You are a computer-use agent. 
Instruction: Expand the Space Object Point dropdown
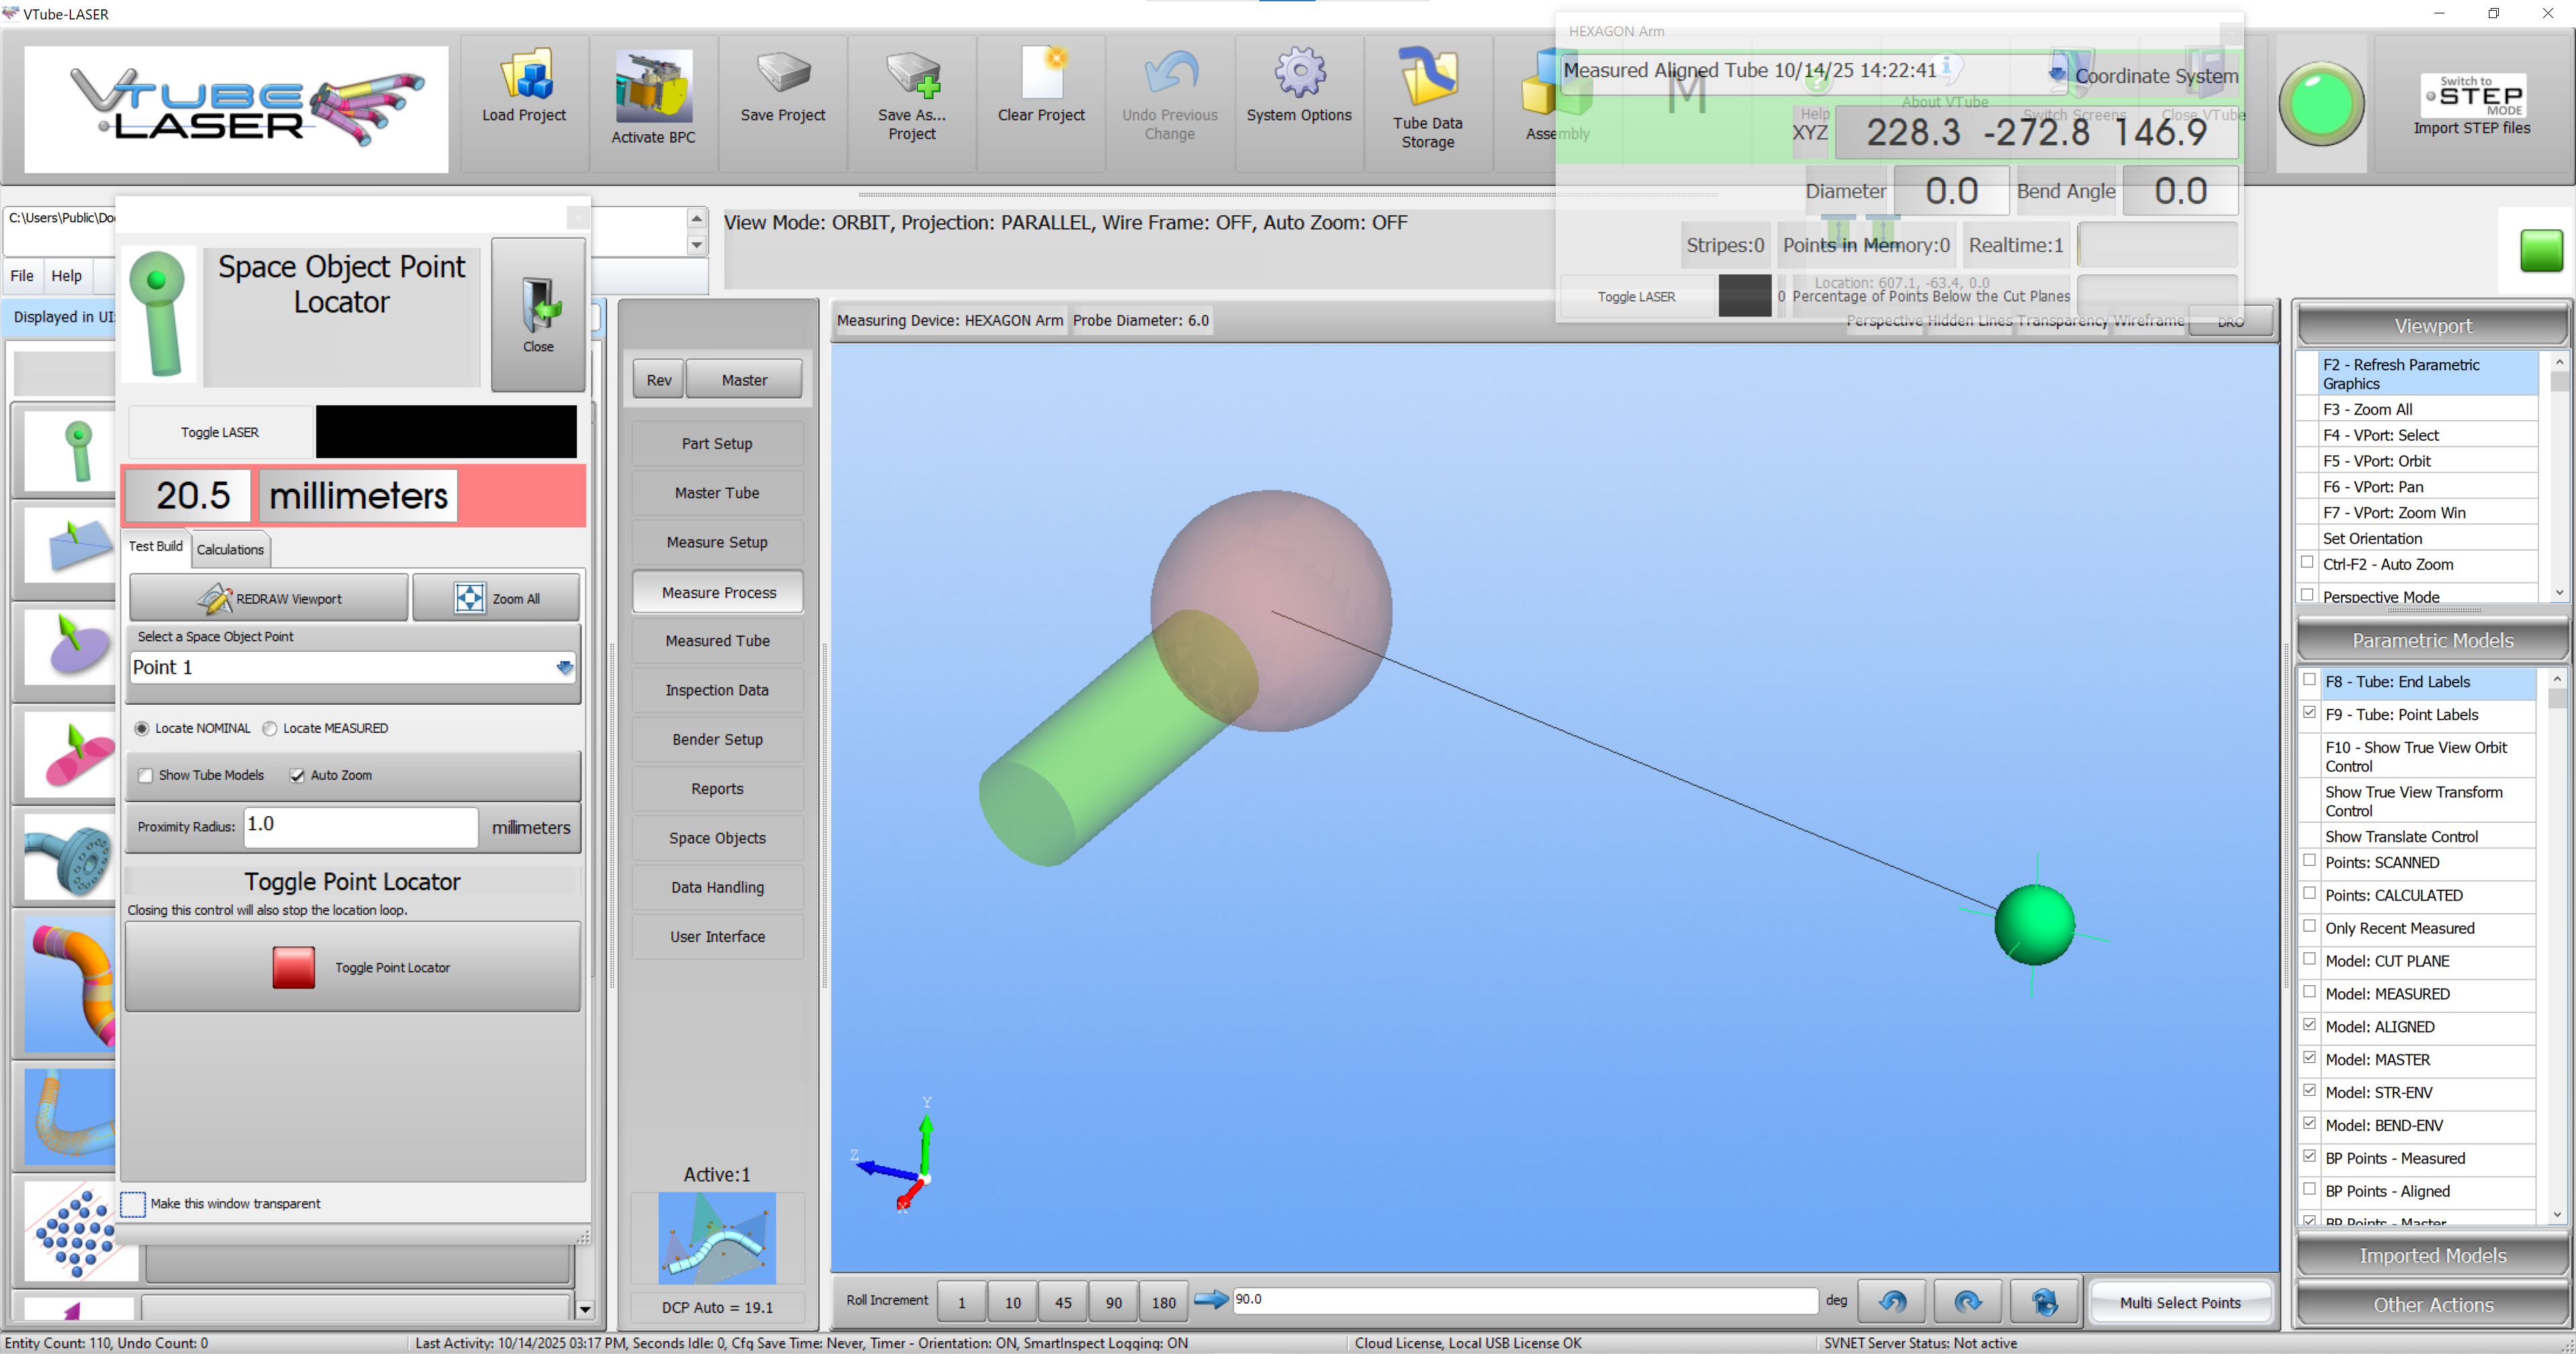pos(564,667)
